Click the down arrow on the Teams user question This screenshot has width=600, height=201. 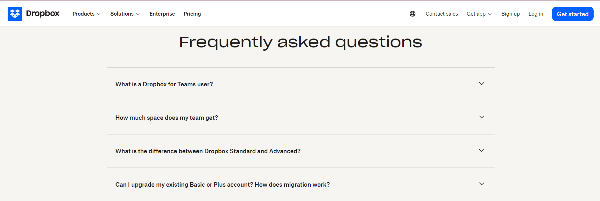point(482,83)
